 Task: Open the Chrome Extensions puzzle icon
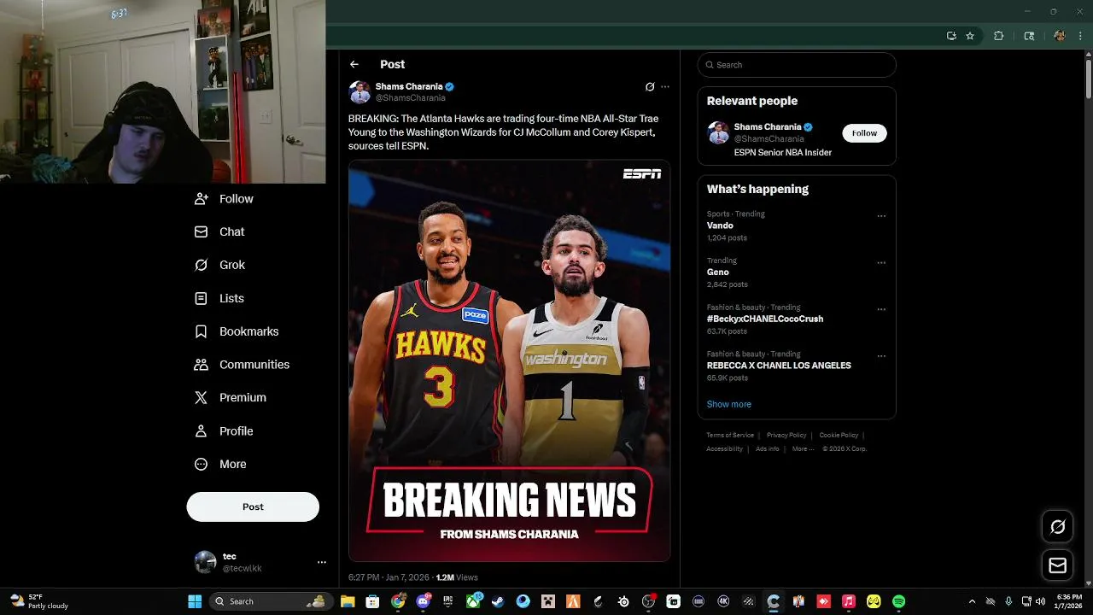point(998,36)
